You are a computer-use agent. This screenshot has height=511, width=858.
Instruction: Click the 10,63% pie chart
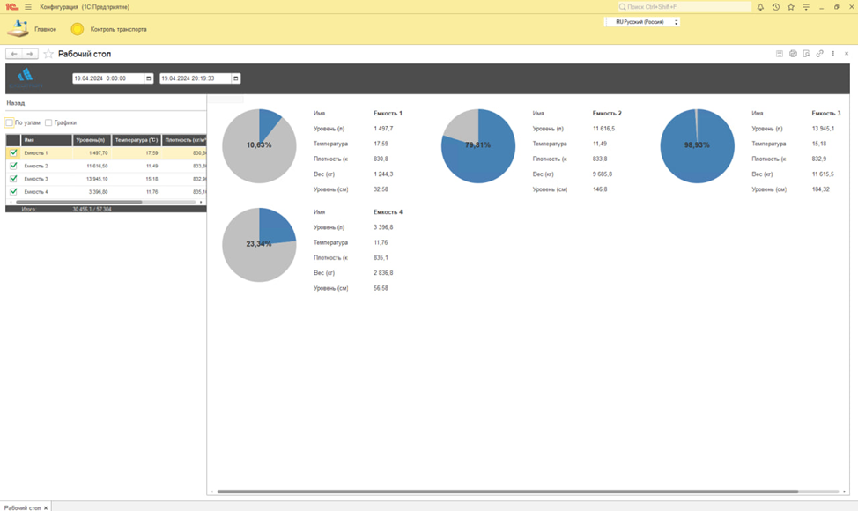(x=259, y=145)
